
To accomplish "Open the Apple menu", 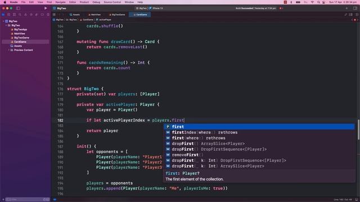I will coord(5,2).
